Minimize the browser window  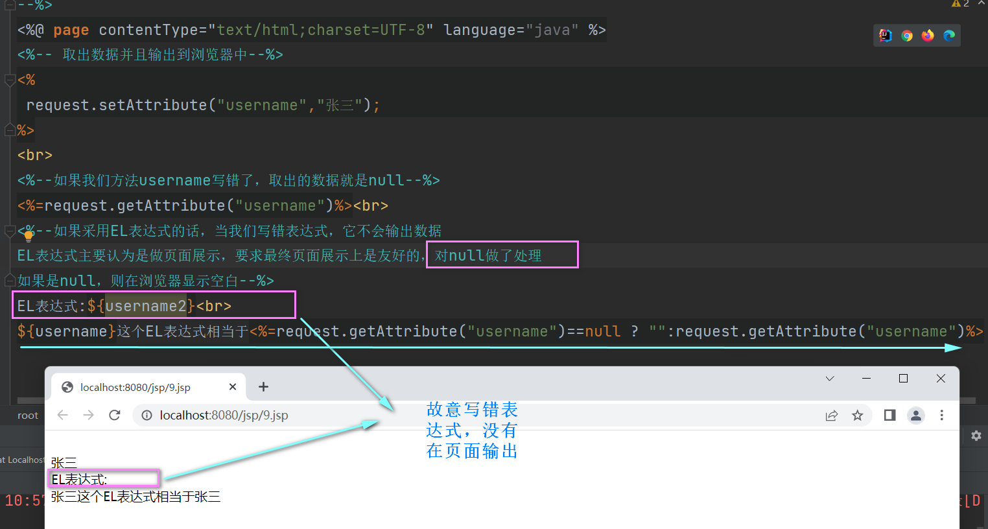tap(866, 379)
